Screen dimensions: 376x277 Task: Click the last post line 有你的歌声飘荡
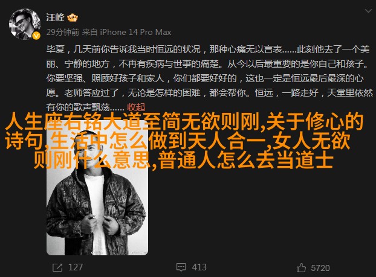[x=85, y=107]
